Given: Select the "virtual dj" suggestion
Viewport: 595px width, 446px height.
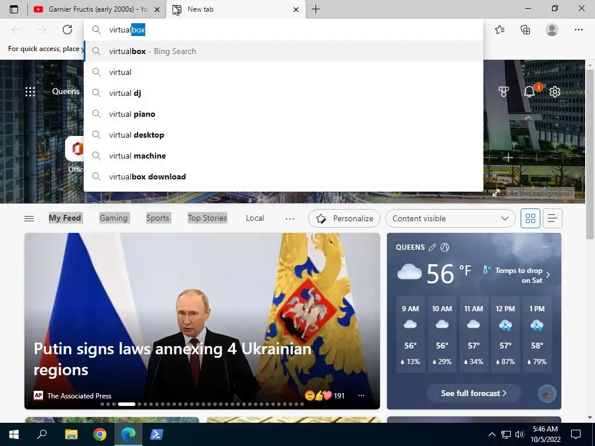Looking at the screenshot, I should click(x=284, y=93).
